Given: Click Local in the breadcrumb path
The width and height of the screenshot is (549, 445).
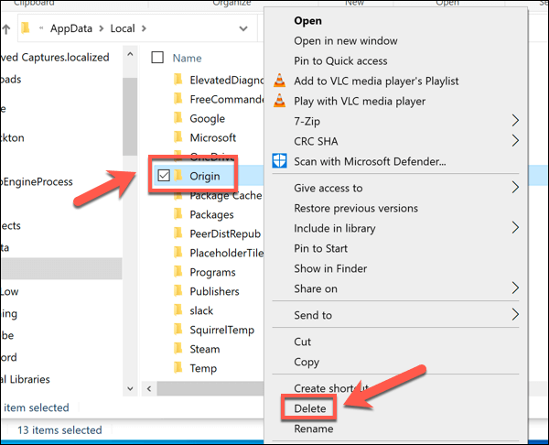Looking at the screenshot, I should pyautogui.click(x=123, y=28).
